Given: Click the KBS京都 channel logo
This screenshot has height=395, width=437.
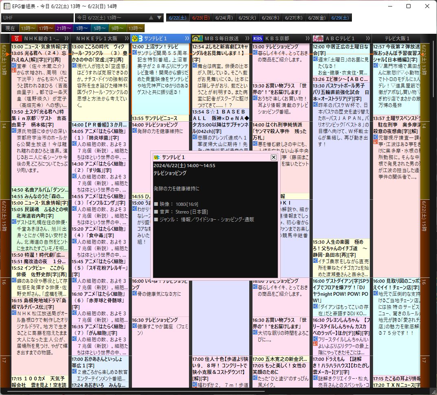Looking at the screenshot, I should pyautogui.click(x=258, y=38).
